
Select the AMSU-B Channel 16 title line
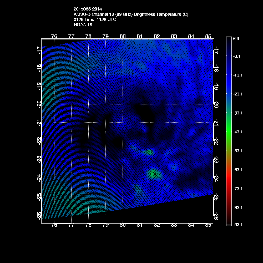pyautogui.click(x=131, y=14)
